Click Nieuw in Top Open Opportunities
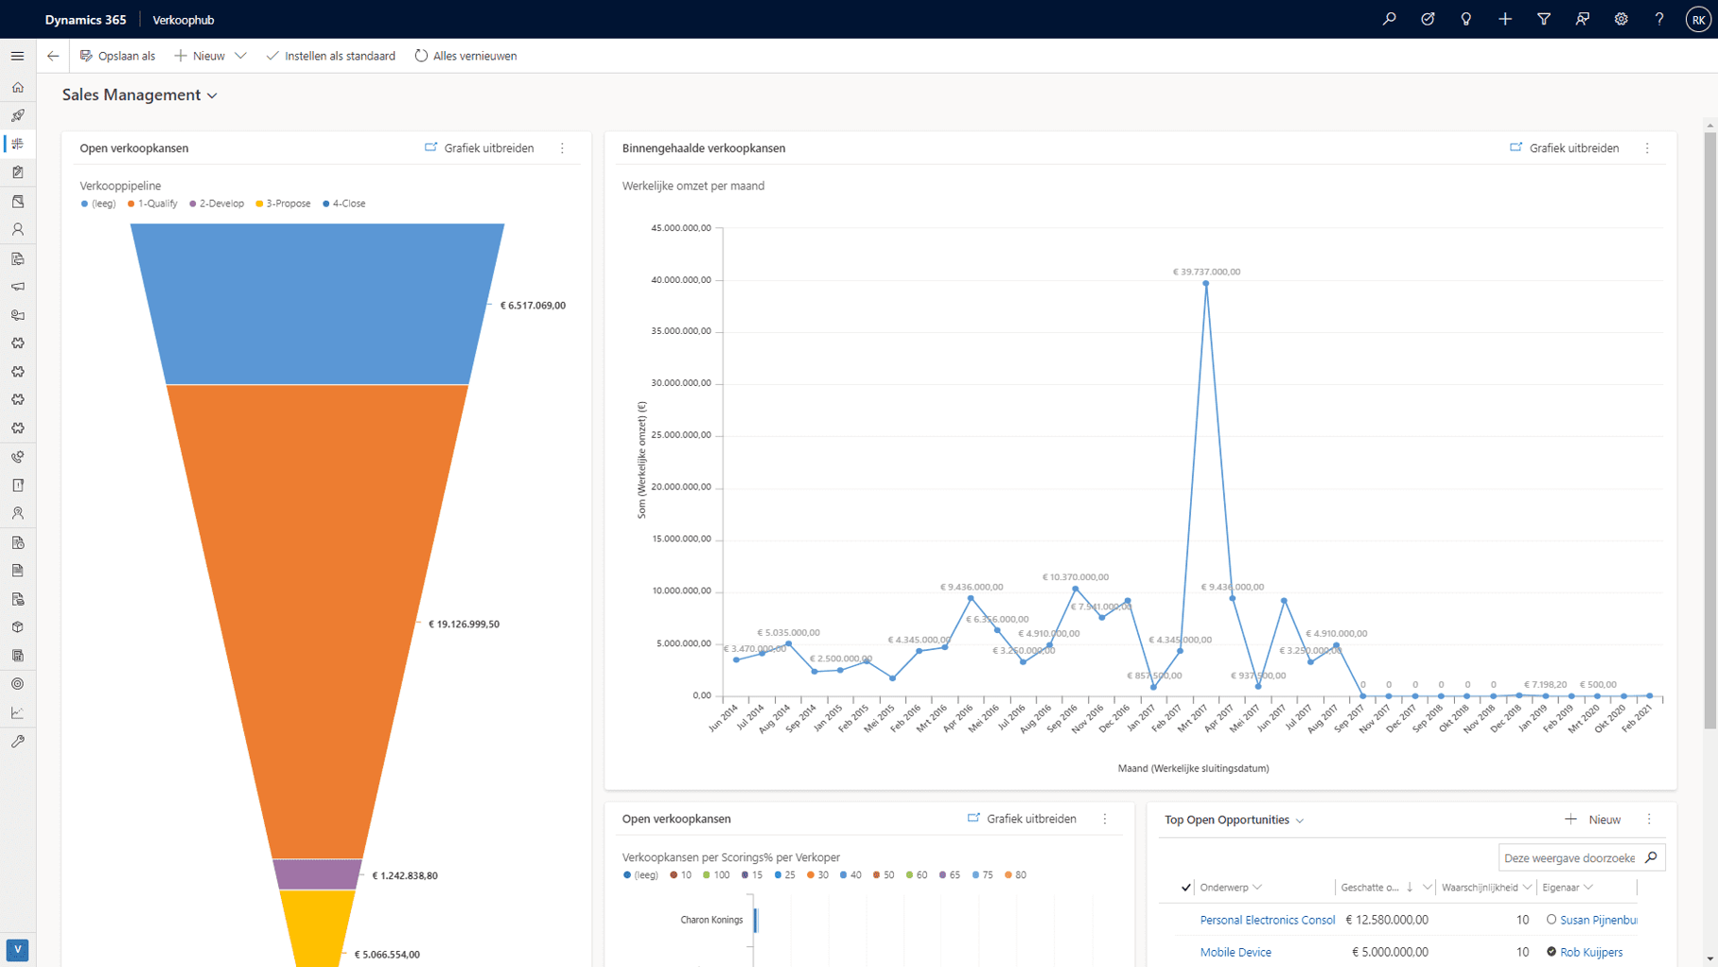 (1592, 819)
